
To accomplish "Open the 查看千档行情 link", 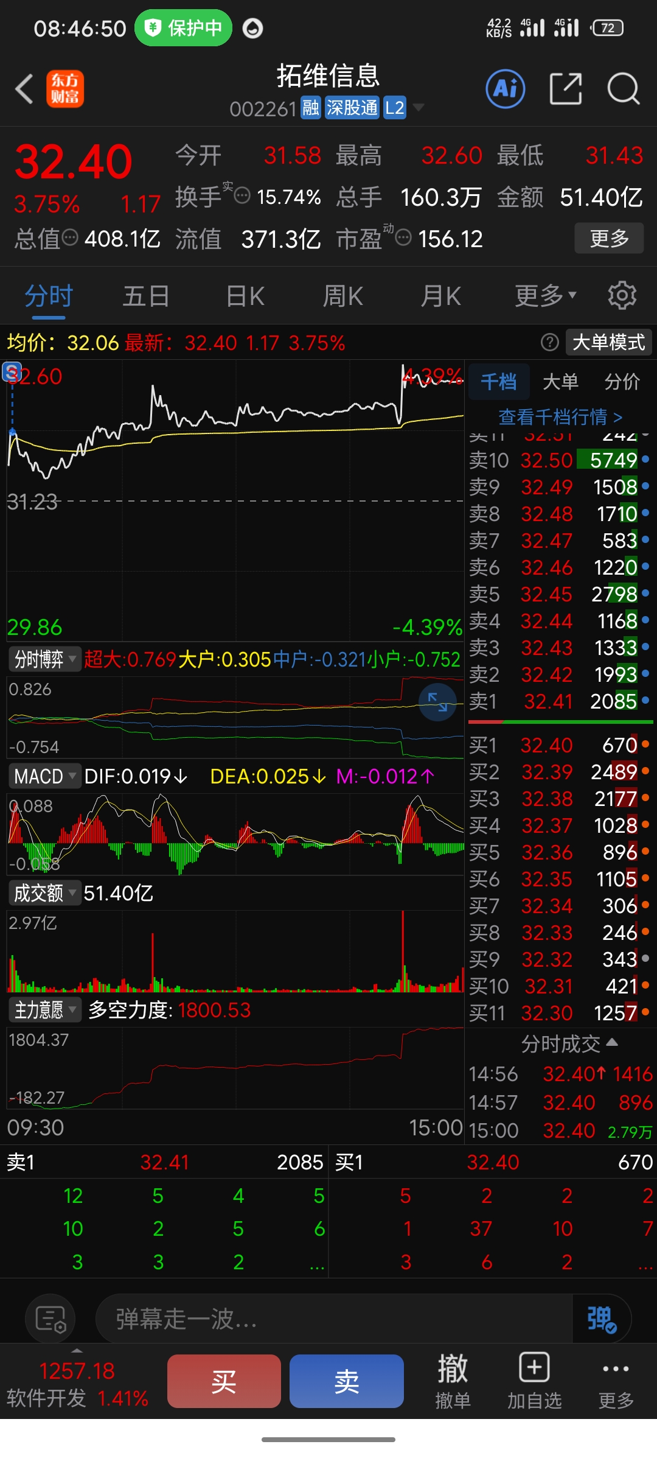I will (560, 417).
